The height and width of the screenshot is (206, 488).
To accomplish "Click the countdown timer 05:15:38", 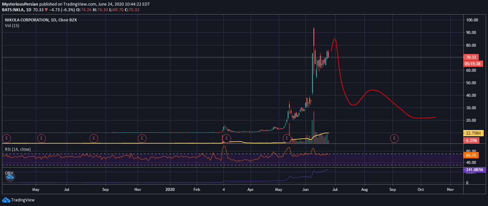I will [x=473, y=64].
